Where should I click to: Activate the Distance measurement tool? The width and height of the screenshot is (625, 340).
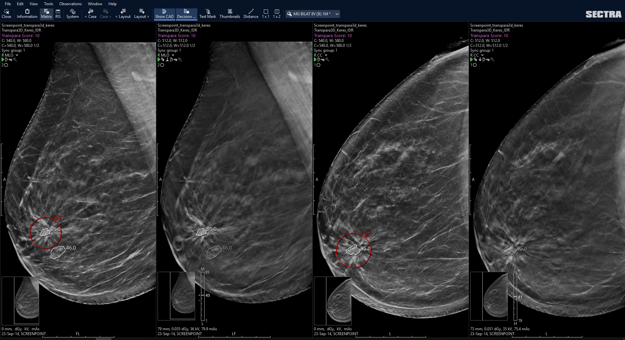tap(251, 14)
